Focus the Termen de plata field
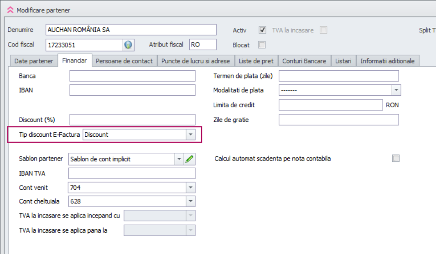 tap(338, 76)
